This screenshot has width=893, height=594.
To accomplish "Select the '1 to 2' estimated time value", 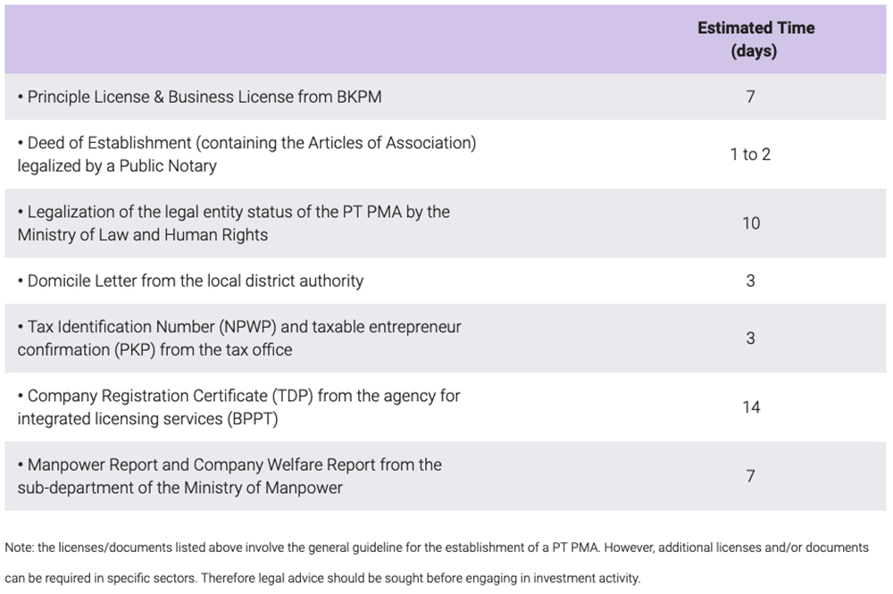I will 750,155.
